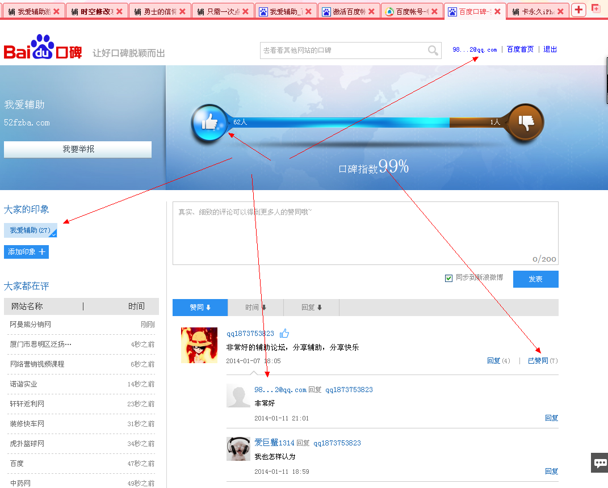
Task: Click the 退出 logout link
Action: tap(550, 49)
